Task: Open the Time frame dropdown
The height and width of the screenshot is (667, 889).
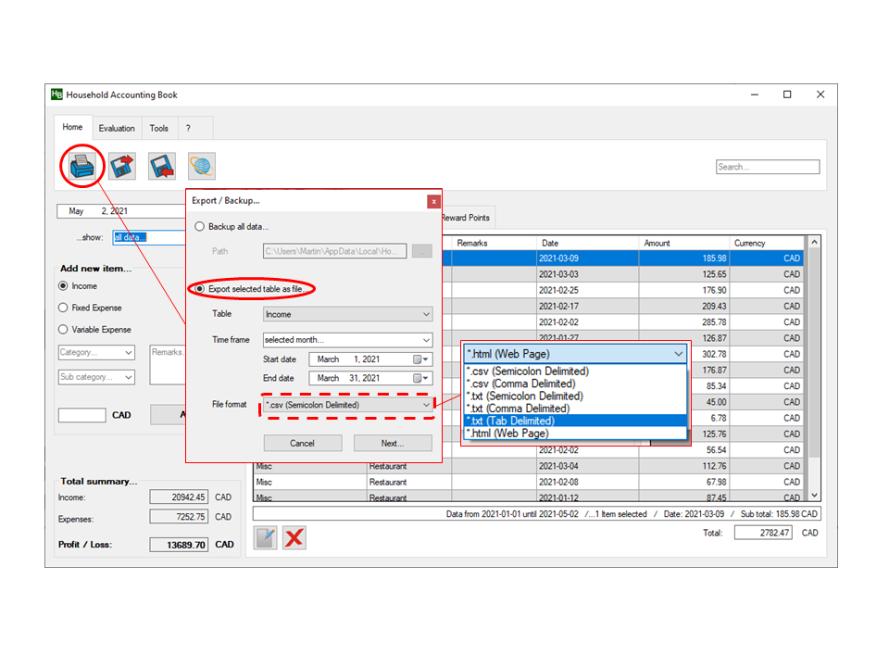Action: point(347,340)
